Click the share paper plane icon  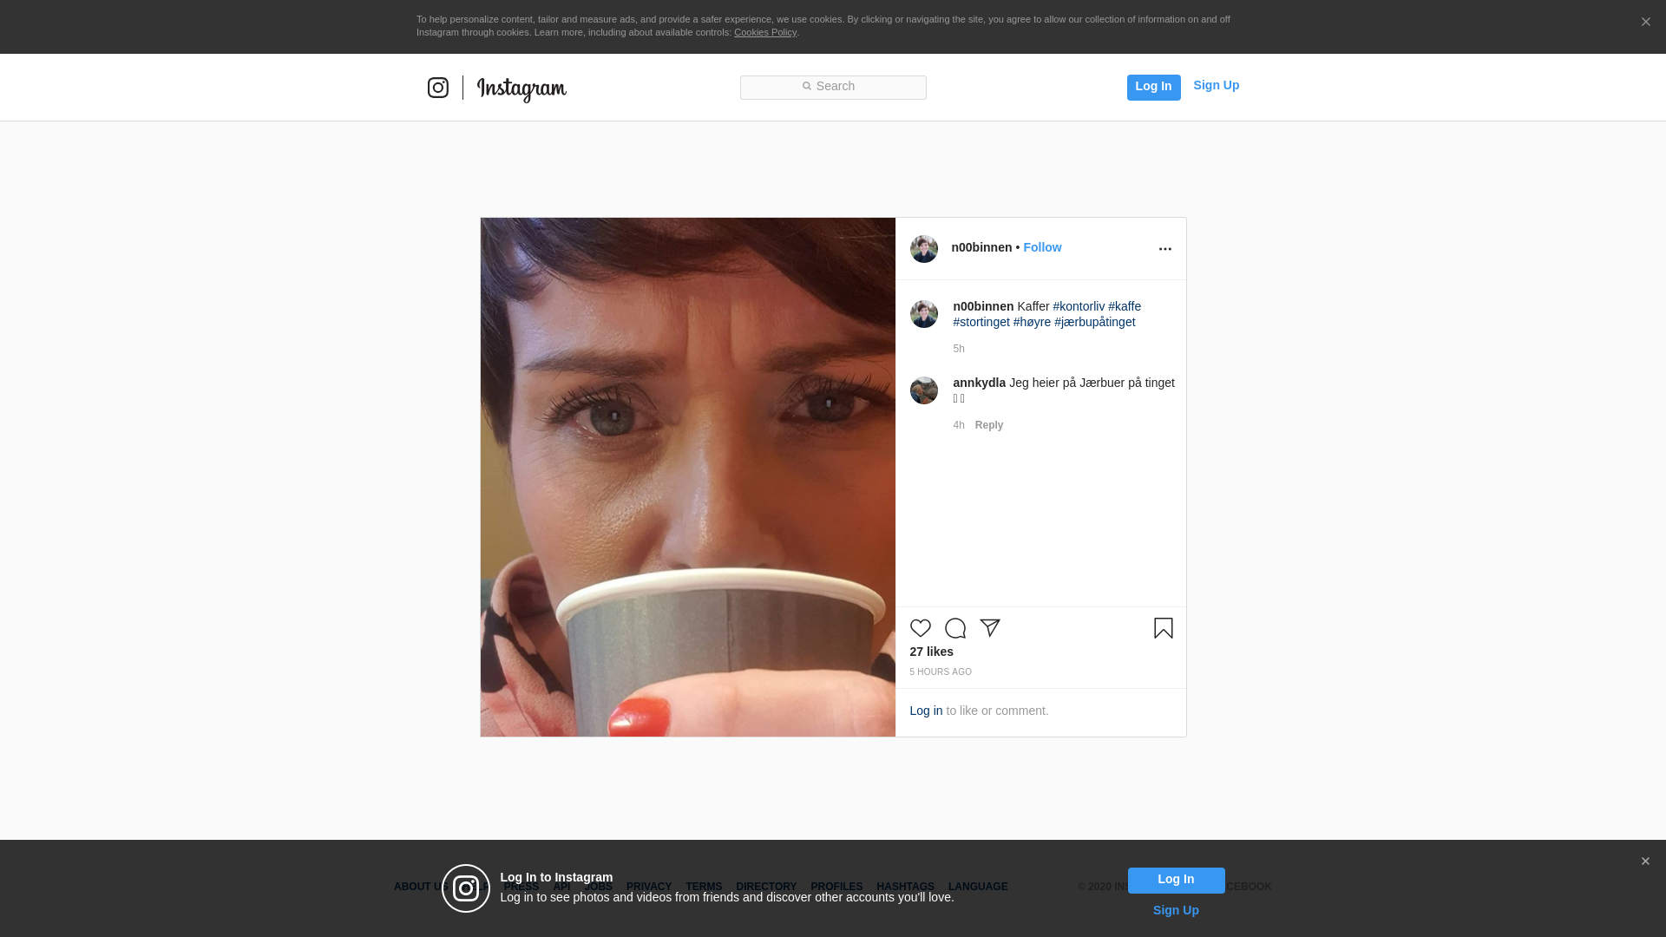[990, 627]
